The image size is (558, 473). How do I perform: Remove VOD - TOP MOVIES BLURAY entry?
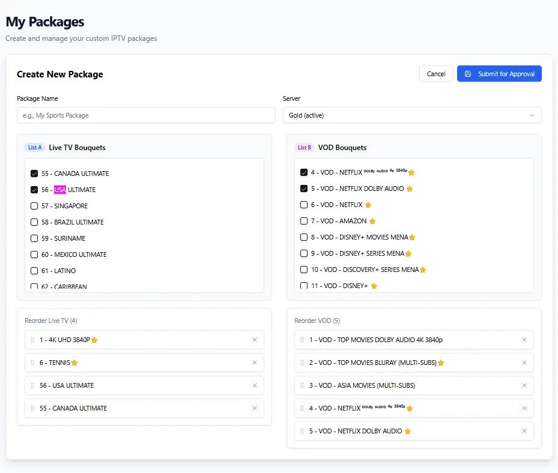(524, 363)
